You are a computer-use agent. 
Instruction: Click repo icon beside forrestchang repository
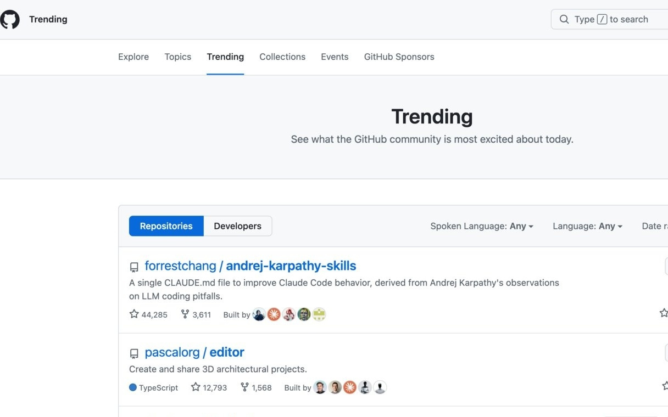(134, 267)
